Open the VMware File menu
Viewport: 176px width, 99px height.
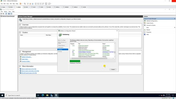tap(2, 4)
